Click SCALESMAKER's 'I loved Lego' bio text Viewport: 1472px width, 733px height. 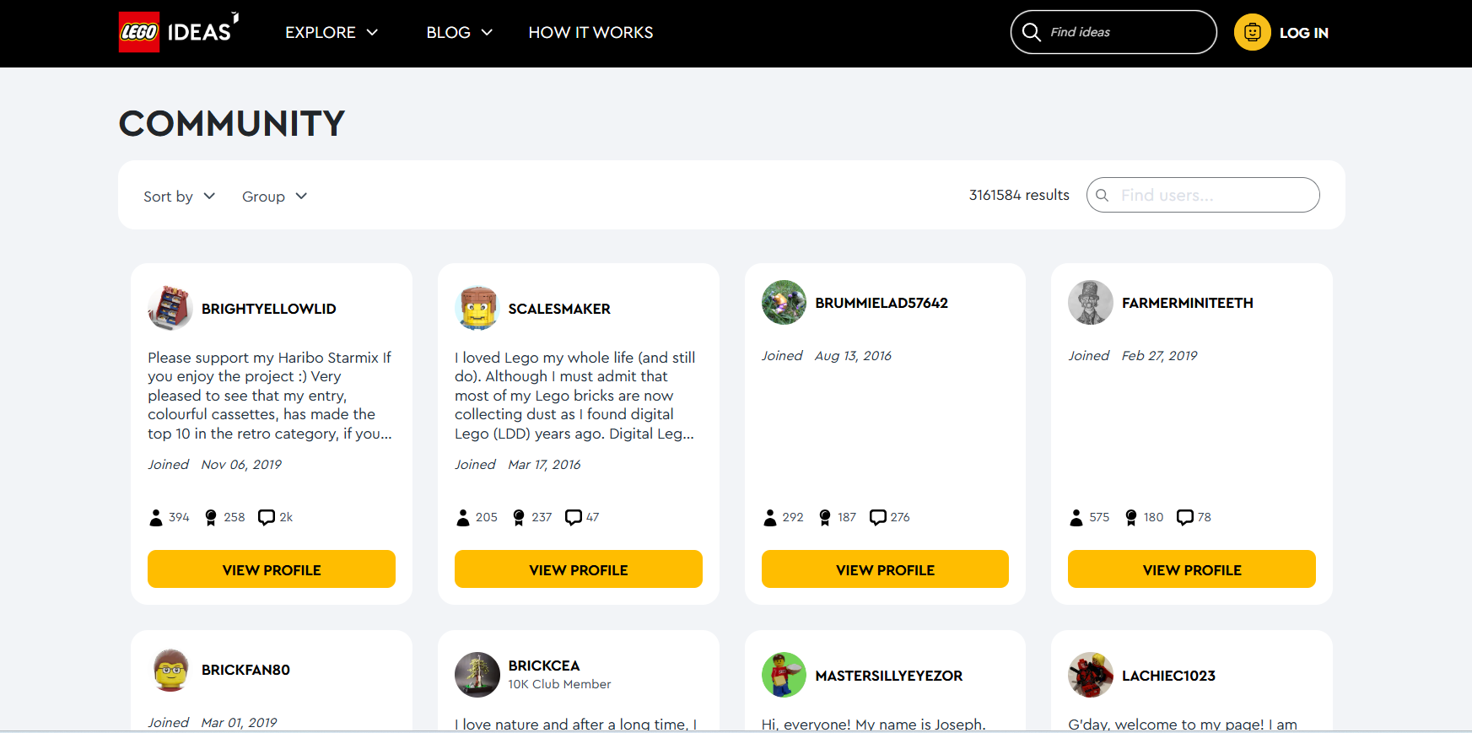575,396
